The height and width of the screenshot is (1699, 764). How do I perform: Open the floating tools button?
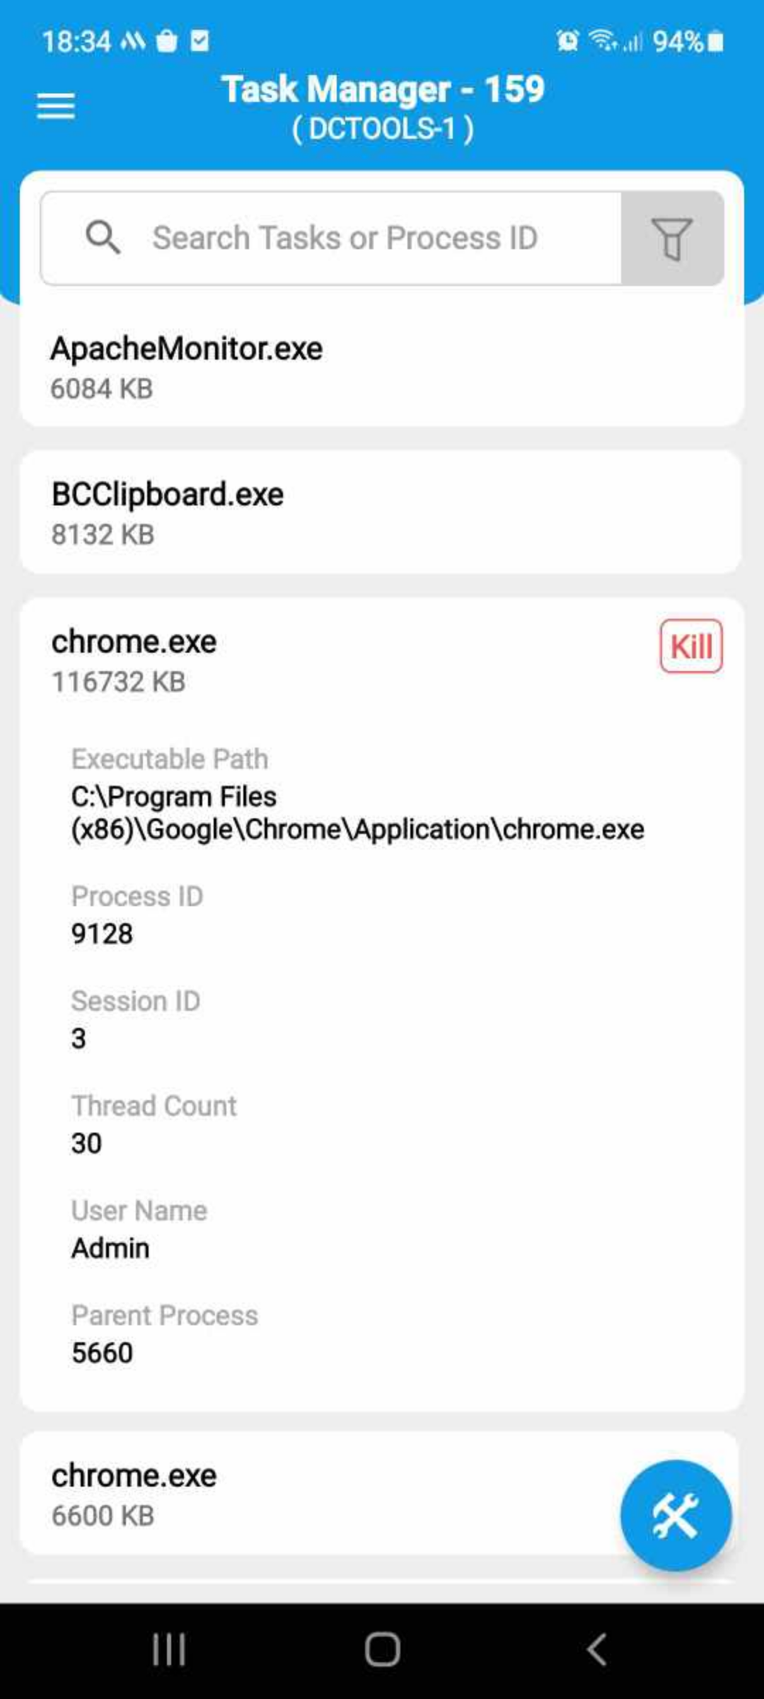(676, 1515)
